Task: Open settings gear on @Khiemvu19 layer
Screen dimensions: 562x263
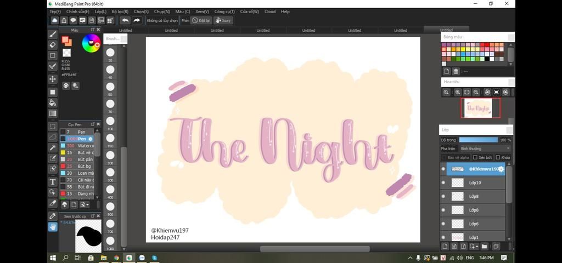Action: coord(501,169)
